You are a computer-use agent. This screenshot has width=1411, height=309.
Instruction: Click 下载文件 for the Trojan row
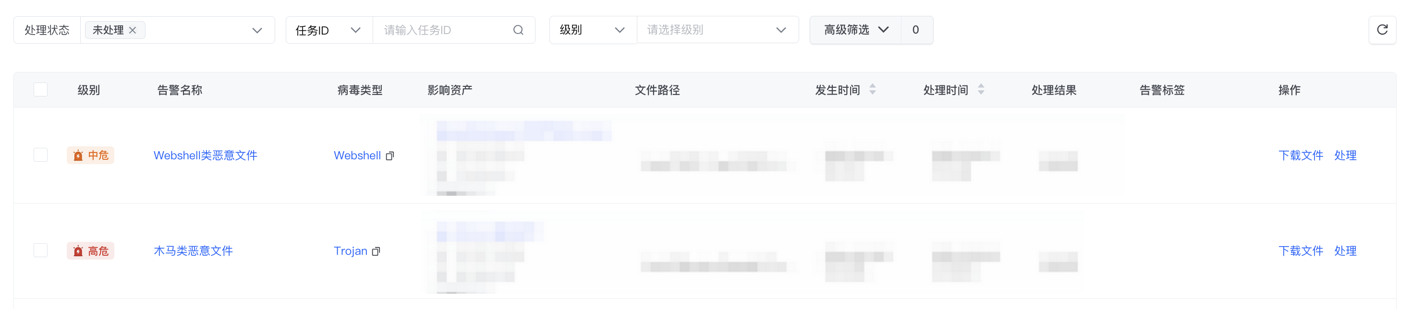coord(1301,251)
